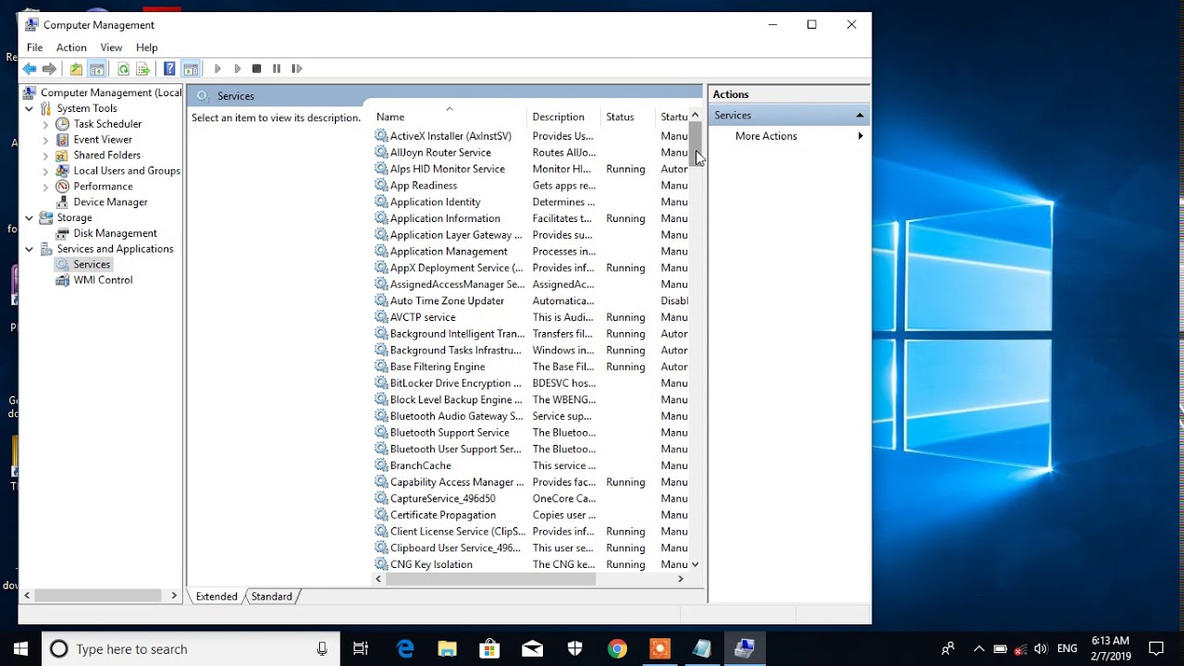The image size is (1184, 666).
Task: Expand the Local Users and Groups node
Action: [45, 171]
